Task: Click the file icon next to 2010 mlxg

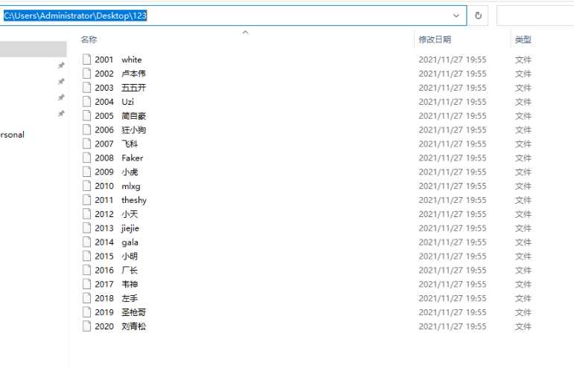Action: coord(87,186)
